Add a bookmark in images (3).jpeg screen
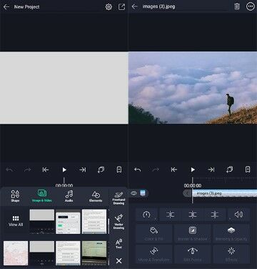257x269 pixels. point(248,170)
